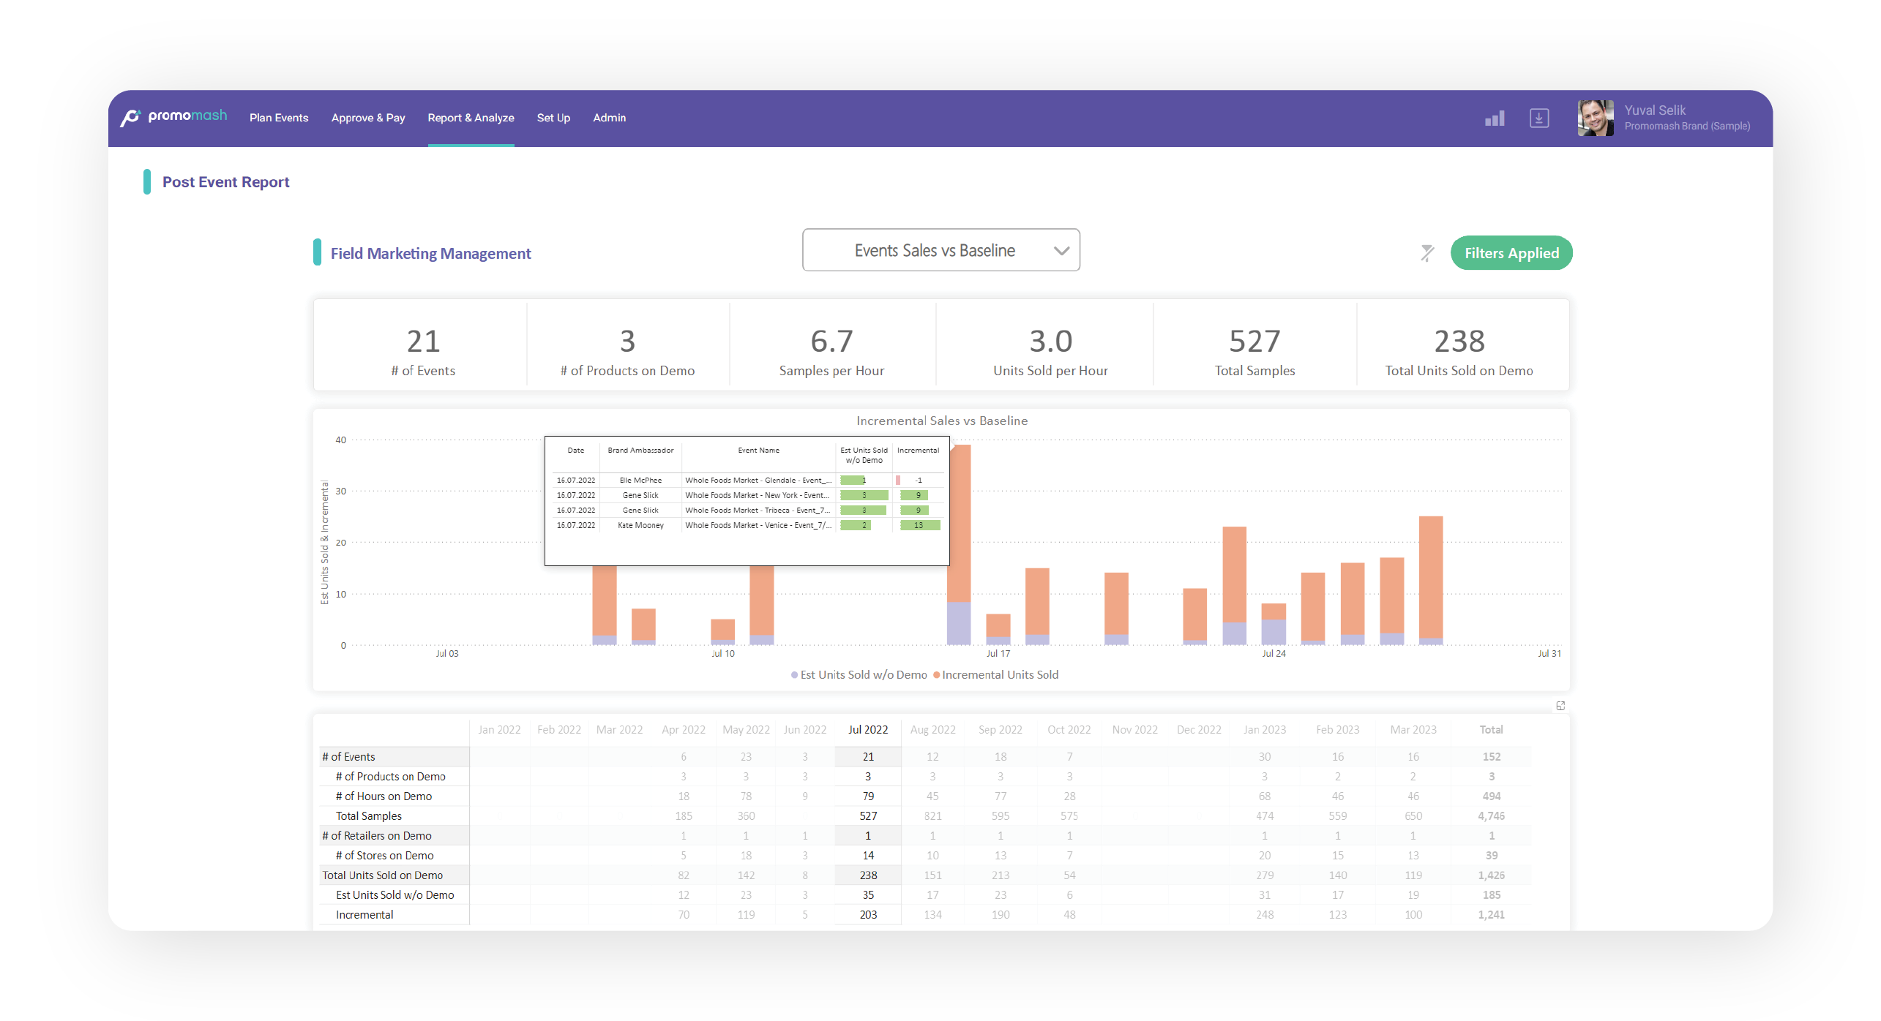
Task: Toggle Est Units Sold w/o Demo legend
Action: [859, 675]
